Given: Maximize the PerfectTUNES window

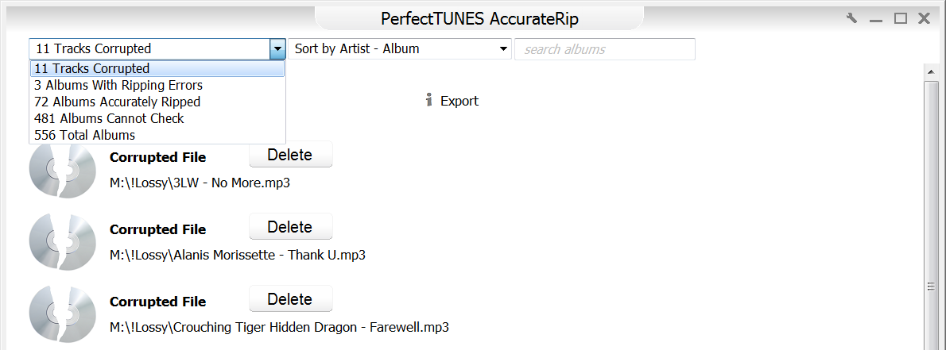Looking at the screenshot, I should [x=900, y=19].
